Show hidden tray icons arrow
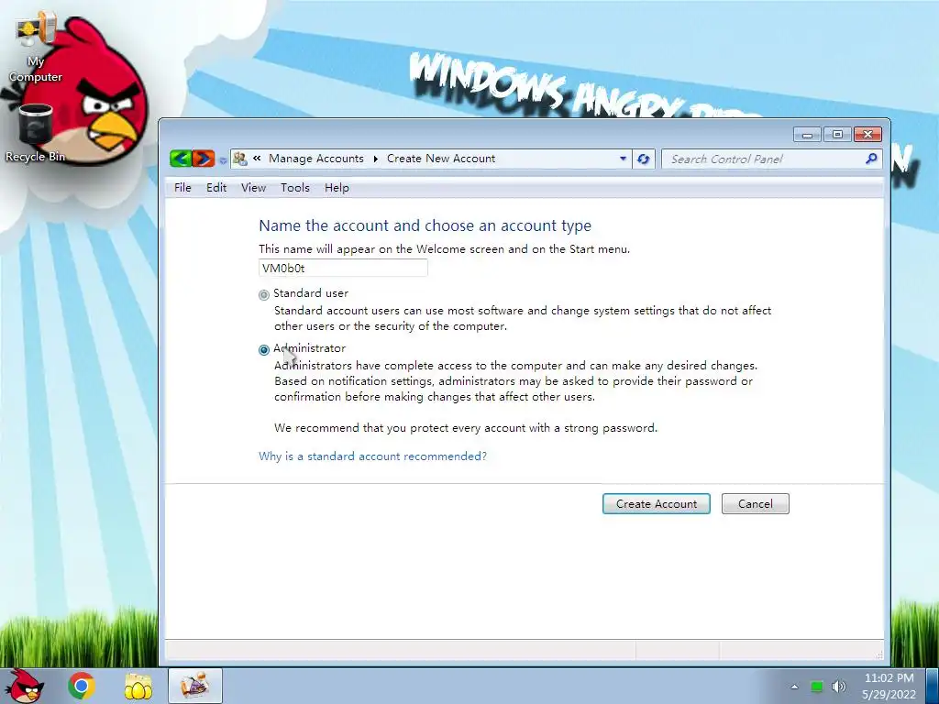Screen dimensions: 939x704 point(795,687)
